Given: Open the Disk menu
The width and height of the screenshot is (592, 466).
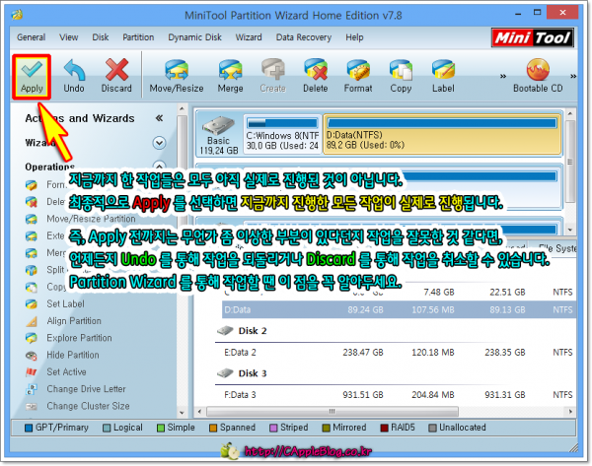Looking at the screenshot, I should pyautogui.click(x=100, y=37).
